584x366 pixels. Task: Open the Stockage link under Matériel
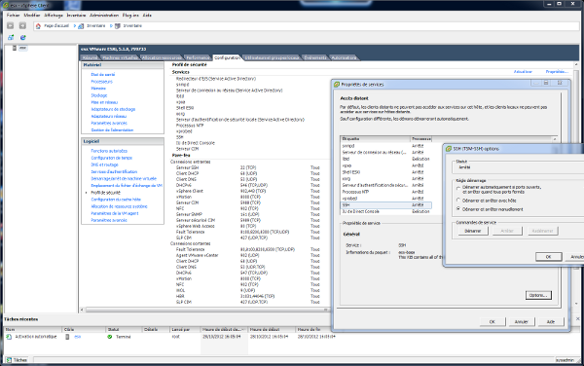click(99, 95)
